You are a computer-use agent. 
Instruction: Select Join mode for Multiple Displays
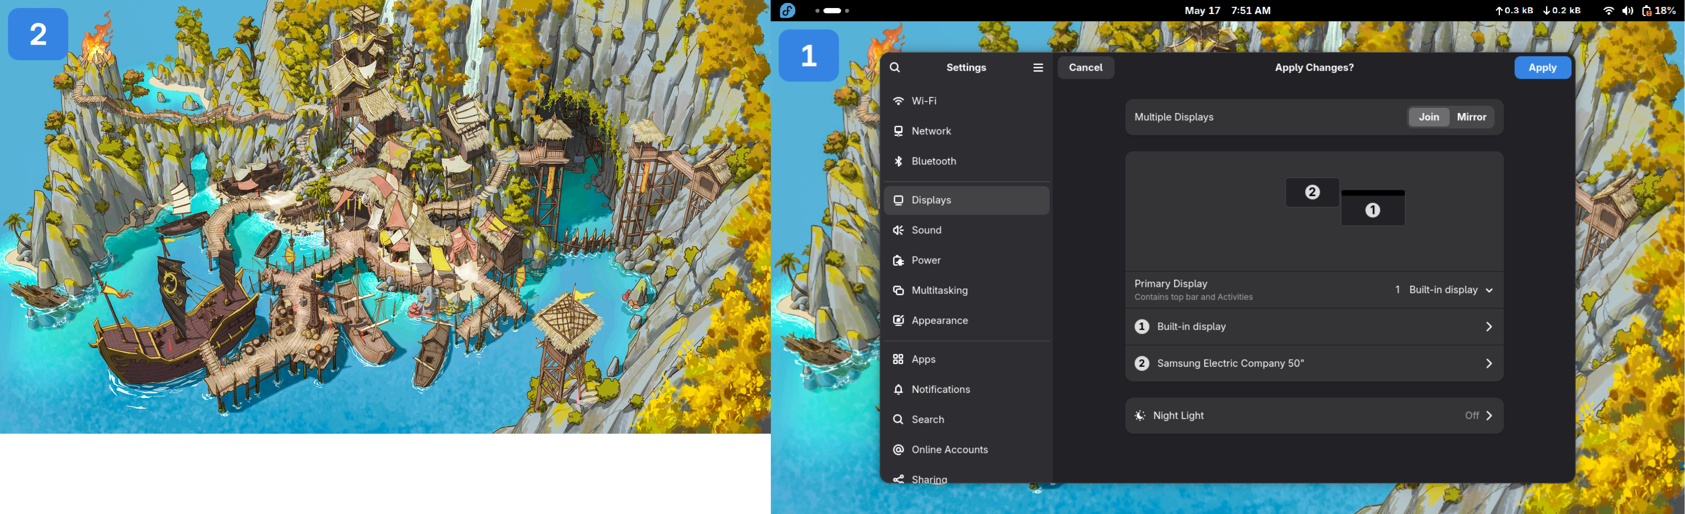click(1428, 117)
